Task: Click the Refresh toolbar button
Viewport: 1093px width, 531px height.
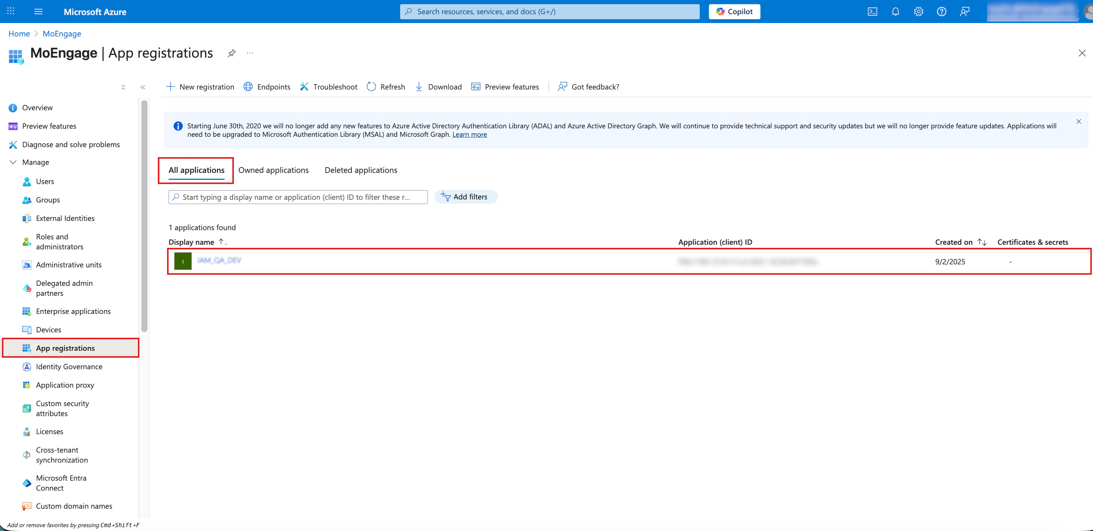Action: tap(386, 86)
